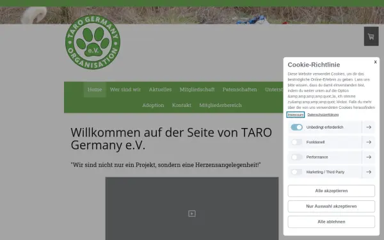The height and width of the screenshot is (240, 384).
Task: Enable the Marketing / Third Party switch
Action: tap(296, 172)
